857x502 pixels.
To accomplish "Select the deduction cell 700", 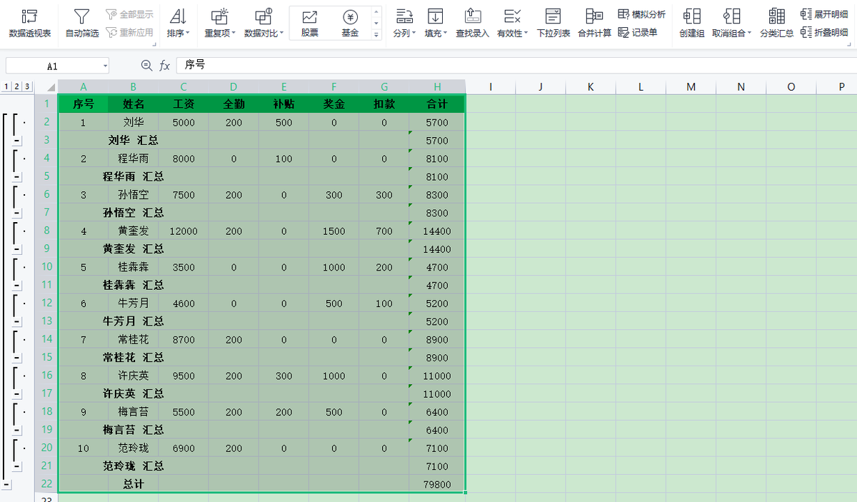I will 384,231.
